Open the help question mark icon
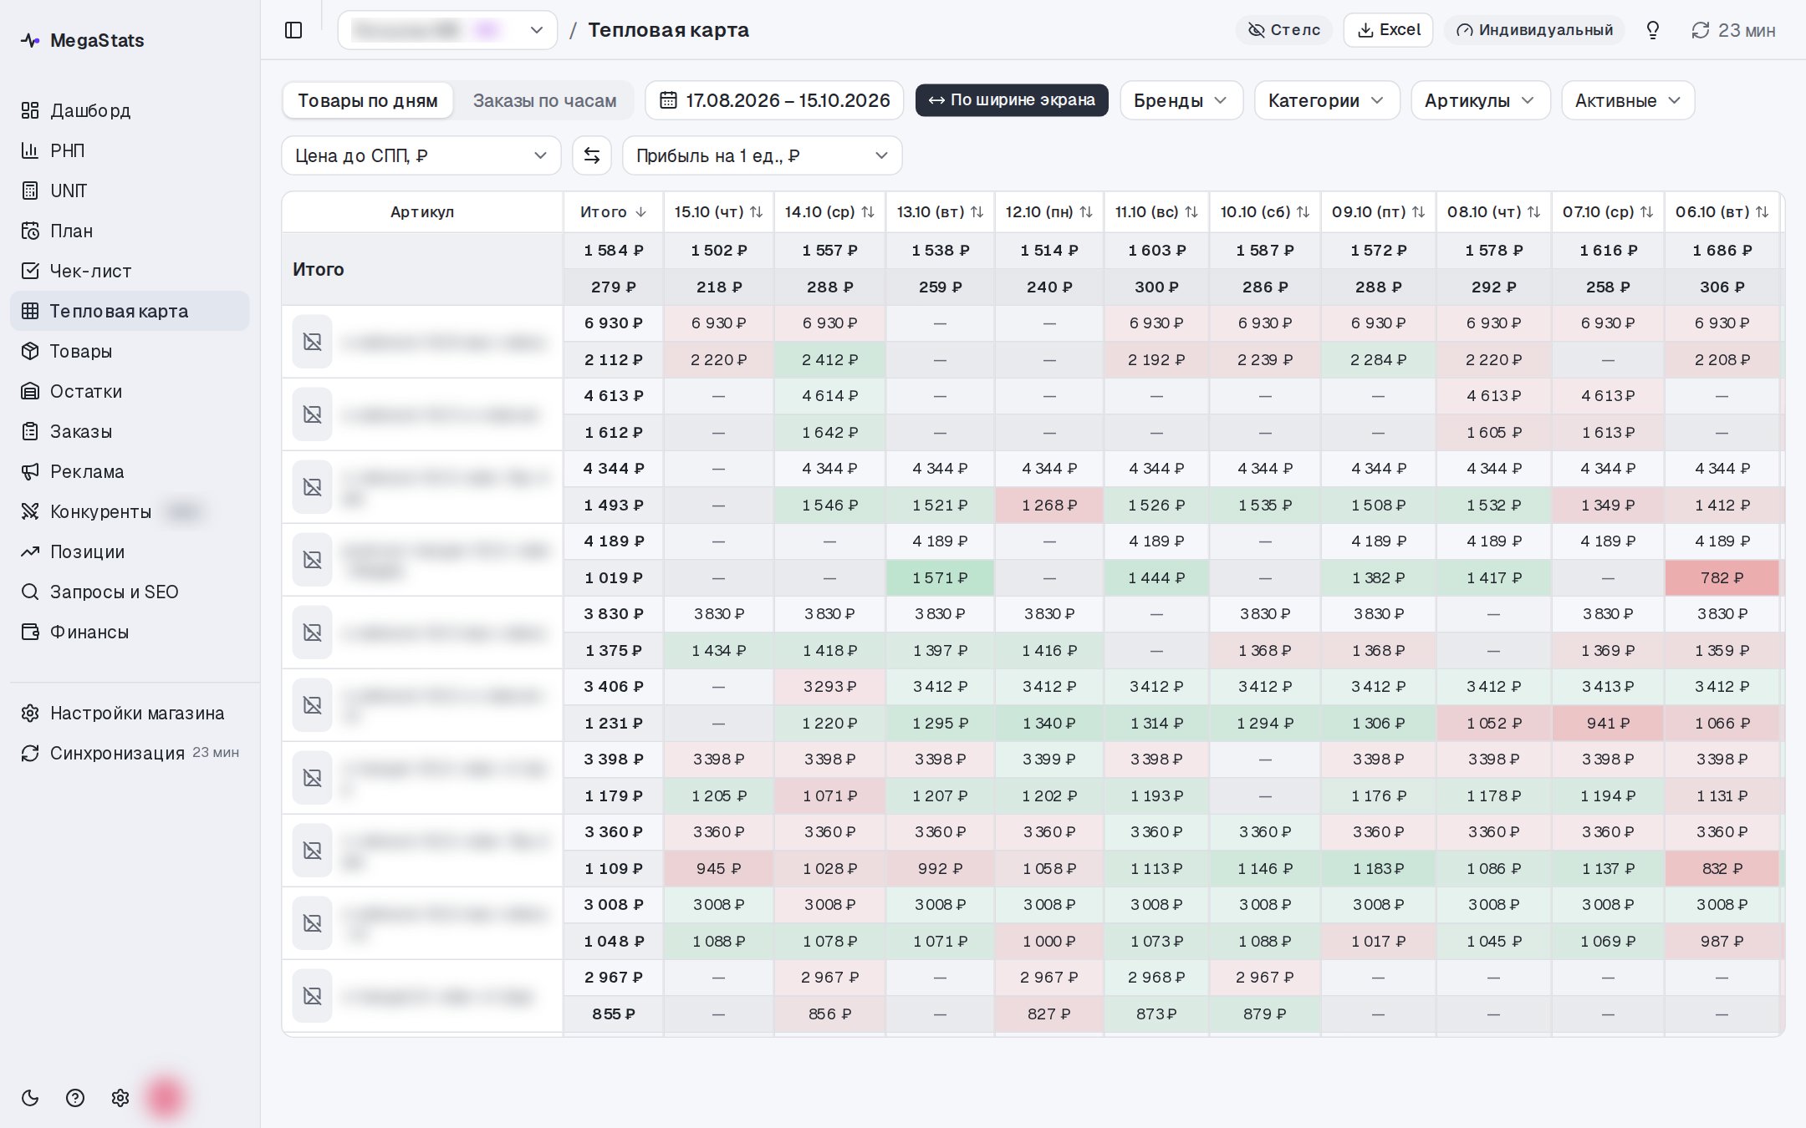This screenshot has width=1806, height=1128. pos(75,1098)
